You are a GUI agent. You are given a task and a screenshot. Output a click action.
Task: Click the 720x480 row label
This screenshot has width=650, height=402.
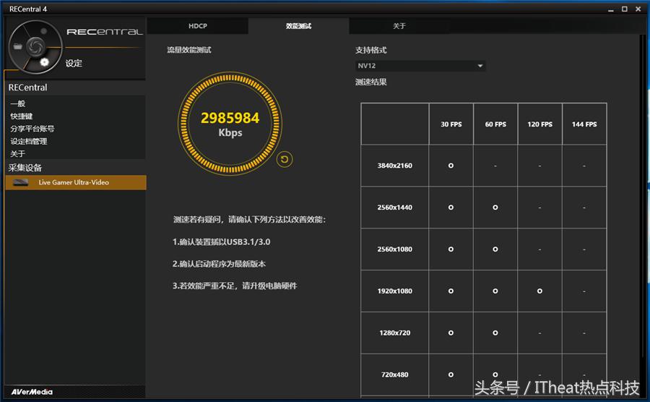point(394,375)
